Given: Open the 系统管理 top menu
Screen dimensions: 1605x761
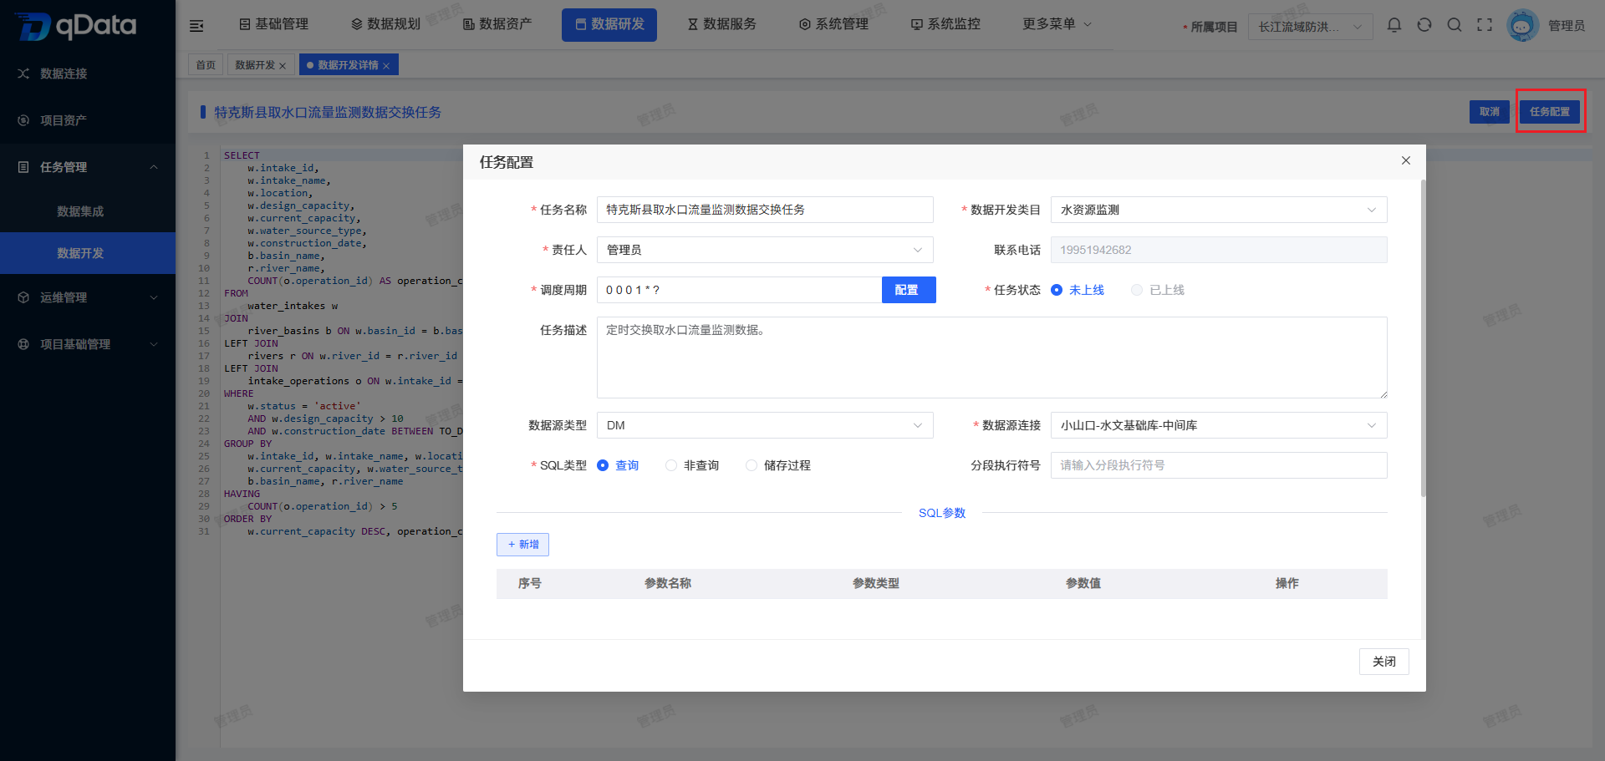Looking at the screenshot, I should coord(833,24).
